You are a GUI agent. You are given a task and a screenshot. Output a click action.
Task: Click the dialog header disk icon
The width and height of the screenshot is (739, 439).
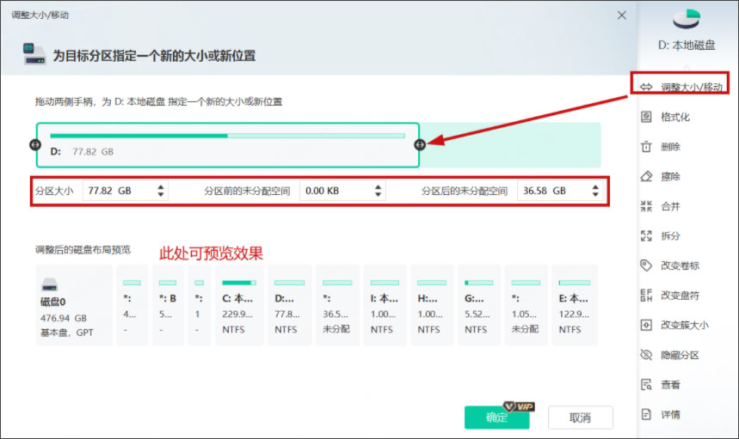tap(34, 53)
